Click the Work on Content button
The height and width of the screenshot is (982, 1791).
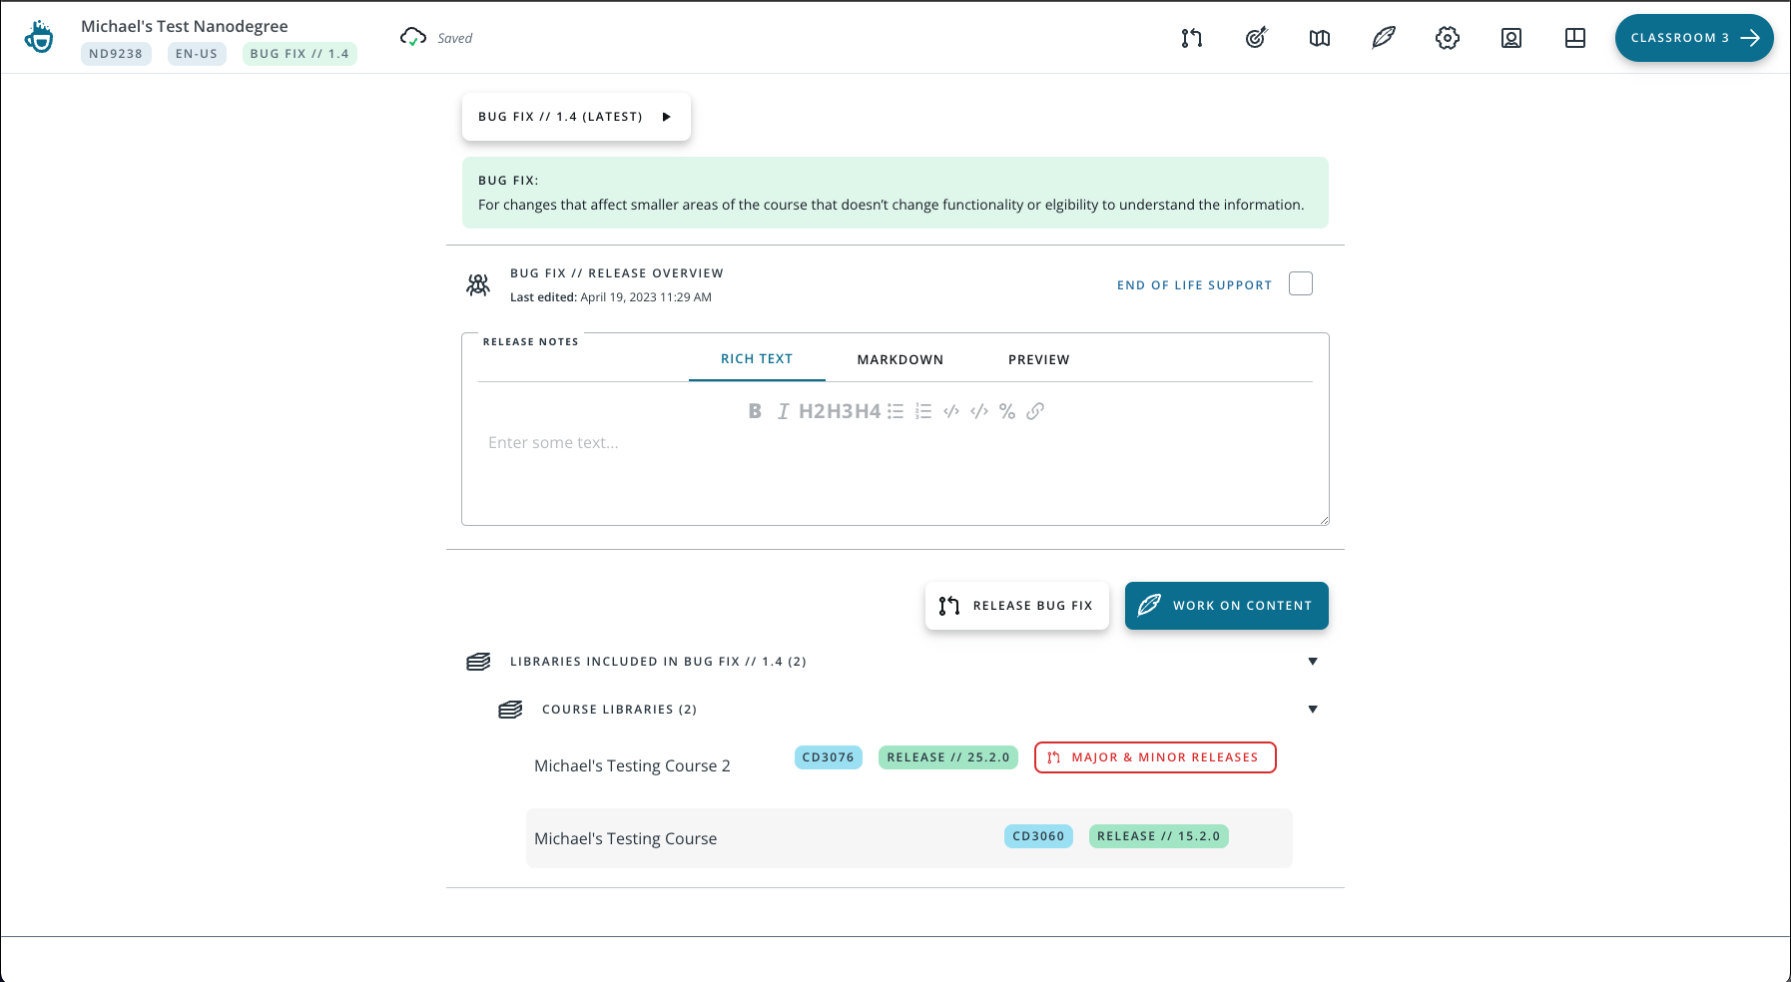tap(1226, 606)
